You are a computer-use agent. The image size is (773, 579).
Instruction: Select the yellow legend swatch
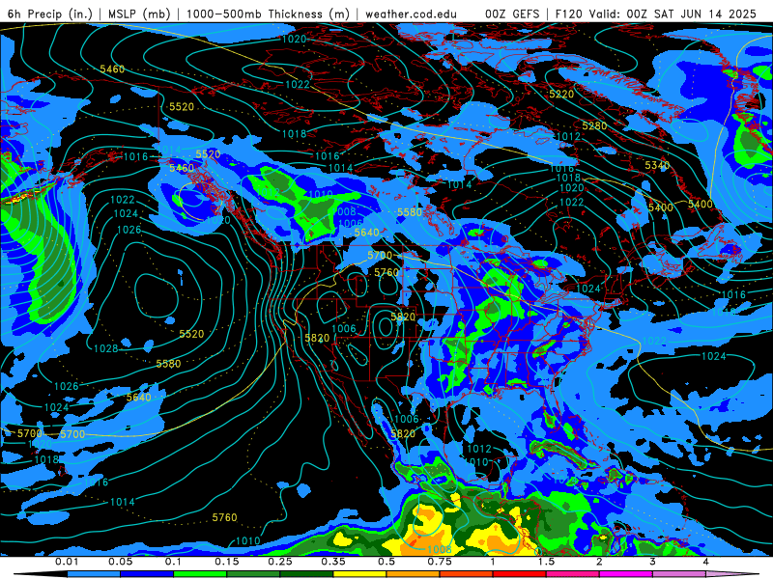click(x=359, y=574)
